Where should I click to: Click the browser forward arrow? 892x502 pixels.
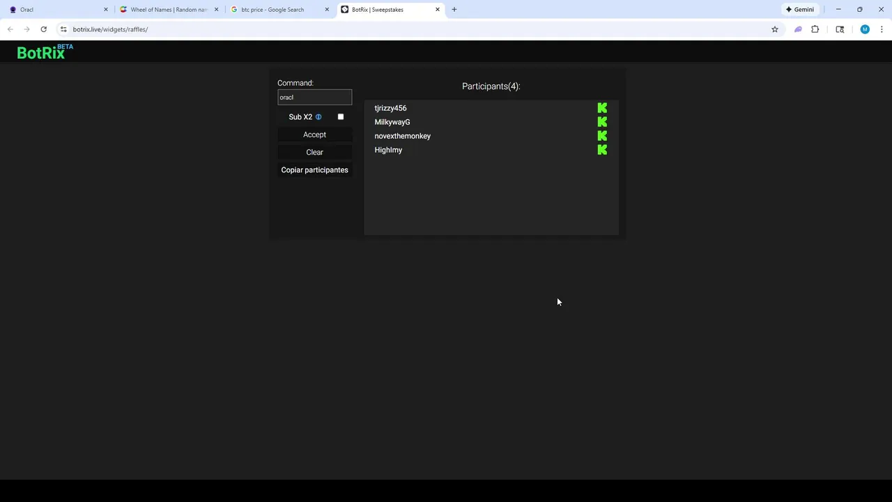click(26, 29)
